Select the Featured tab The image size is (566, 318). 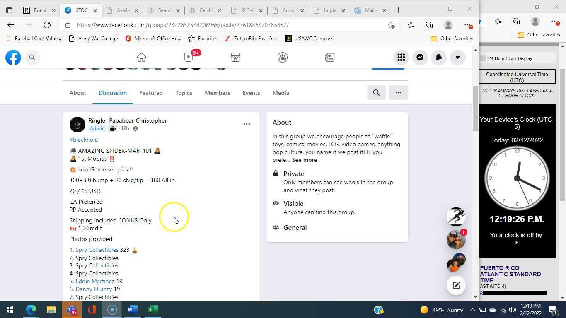click(151, 93)
